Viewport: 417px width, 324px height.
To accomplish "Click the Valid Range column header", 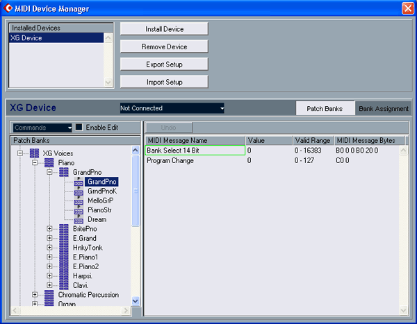I will click(313, 140).
